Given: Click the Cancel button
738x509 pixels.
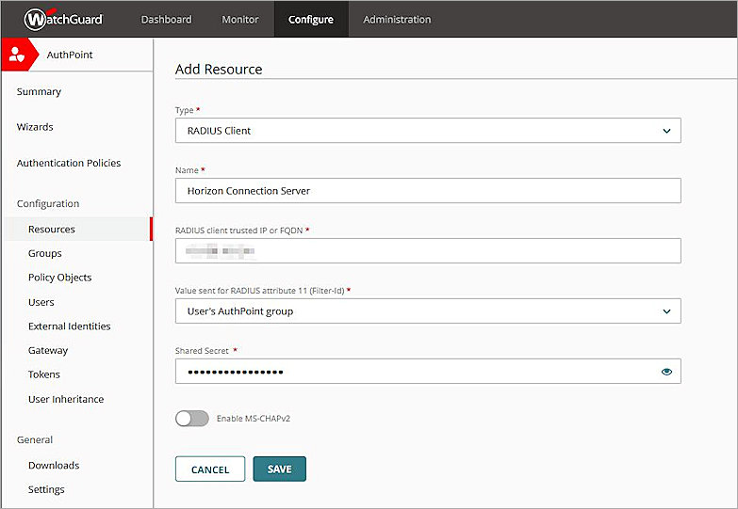Looking at the screenshot, I should pyautogui.click(x=210, y=469).
